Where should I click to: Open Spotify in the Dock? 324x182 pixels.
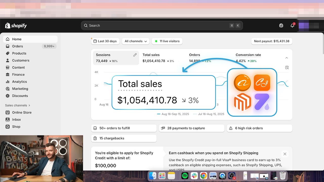coord(185,176)
